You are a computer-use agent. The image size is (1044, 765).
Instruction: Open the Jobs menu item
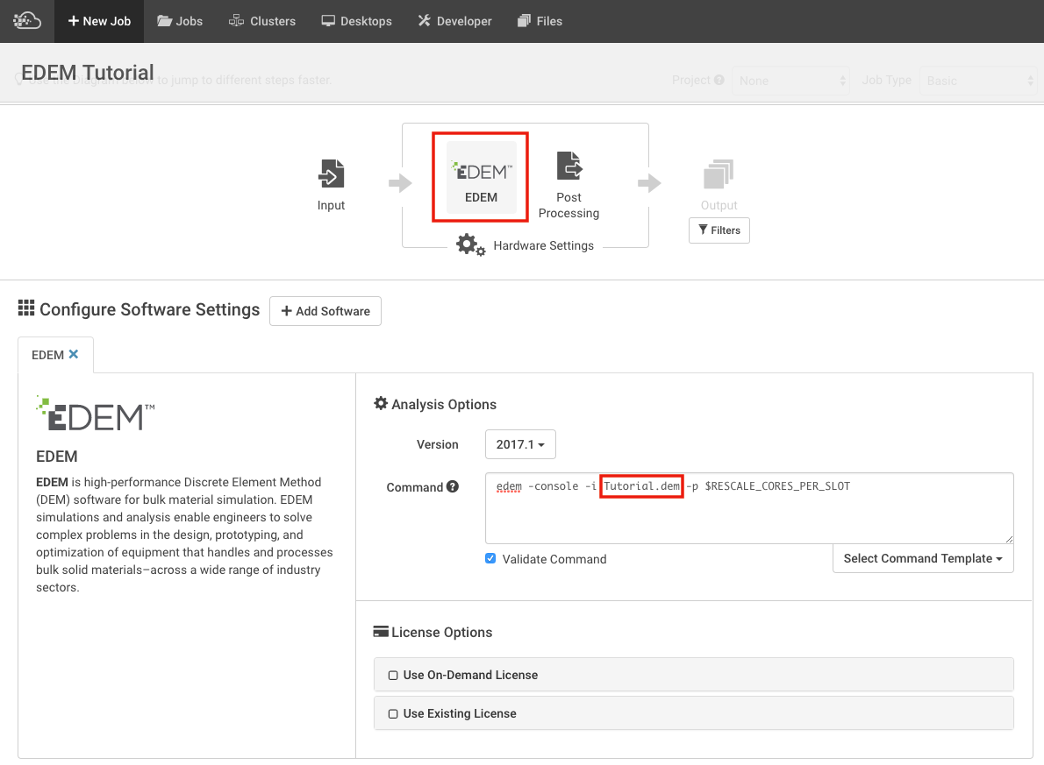[180, 21]
